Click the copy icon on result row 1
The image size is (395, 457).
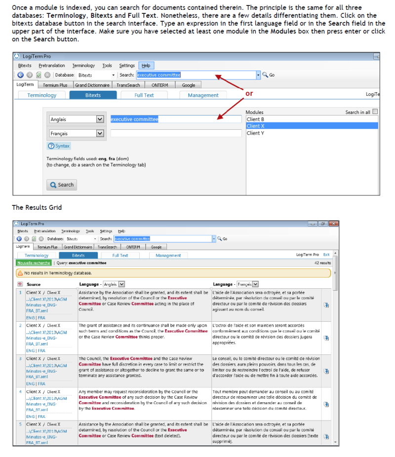point(326,305)
